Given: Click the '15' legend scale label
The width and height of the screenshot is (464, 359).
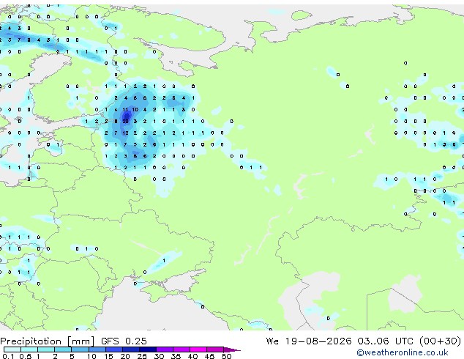Looking at the screenshot, I should pyautogui.click(x=108, y=356).
